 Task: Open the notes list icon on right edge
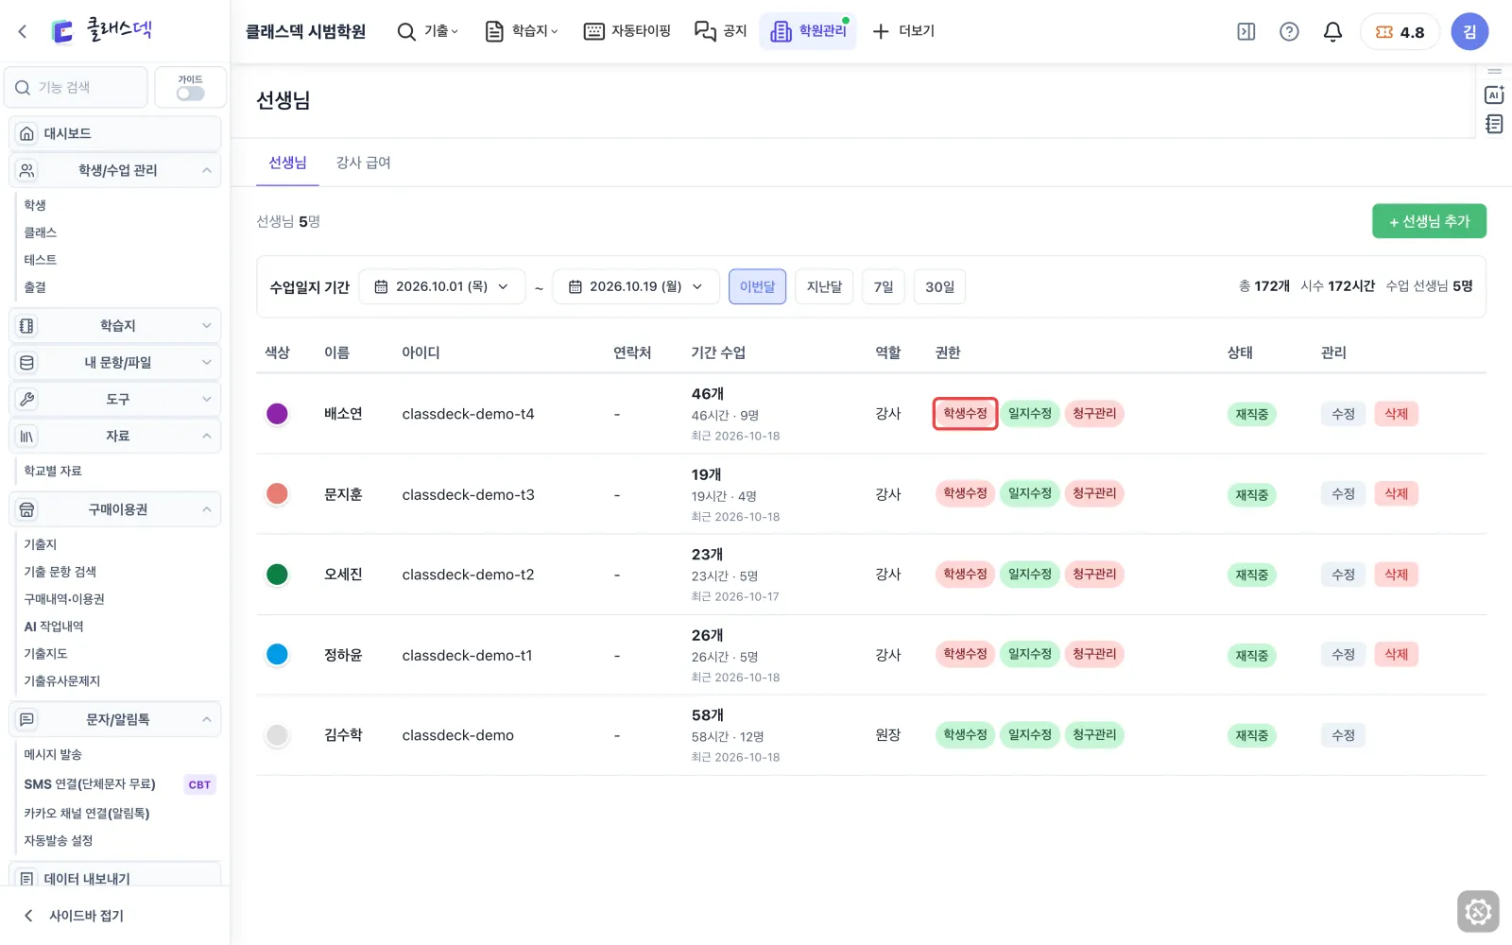(x=1494, y=124)
